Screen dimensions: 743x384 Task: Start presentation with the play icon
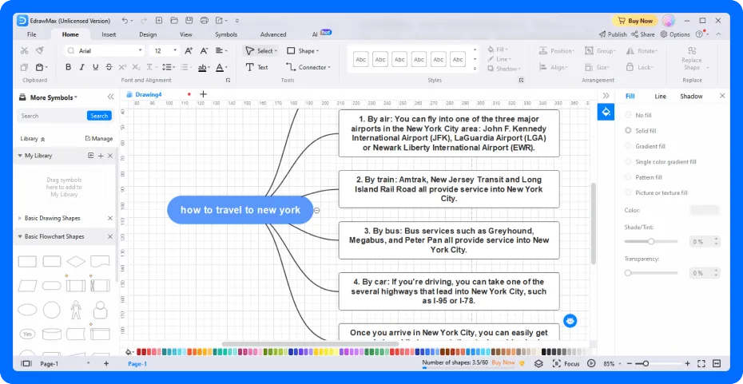(x=591, y=363)
